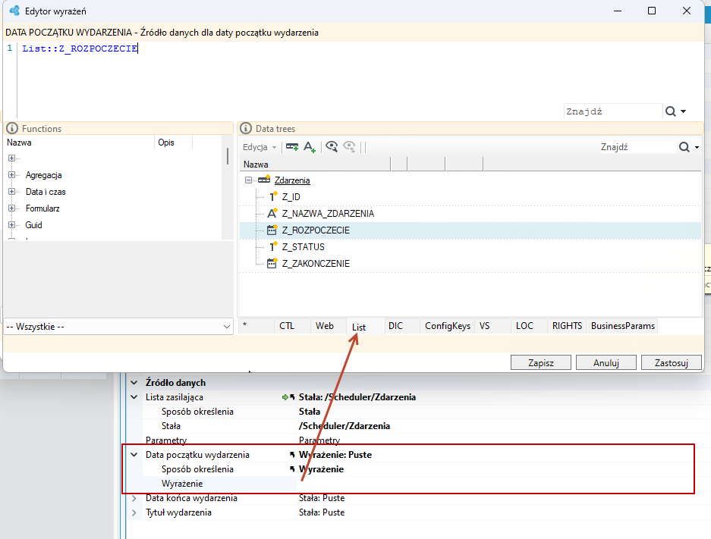Image resolution: width=711 pixels, height=539 pixels.
Task: Click the add list icon in Data trees toolbar
Action: tap(292, 147)
